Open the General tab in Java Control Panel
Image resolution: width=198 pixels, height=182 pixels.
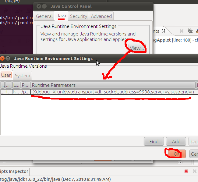pos(44,16)
